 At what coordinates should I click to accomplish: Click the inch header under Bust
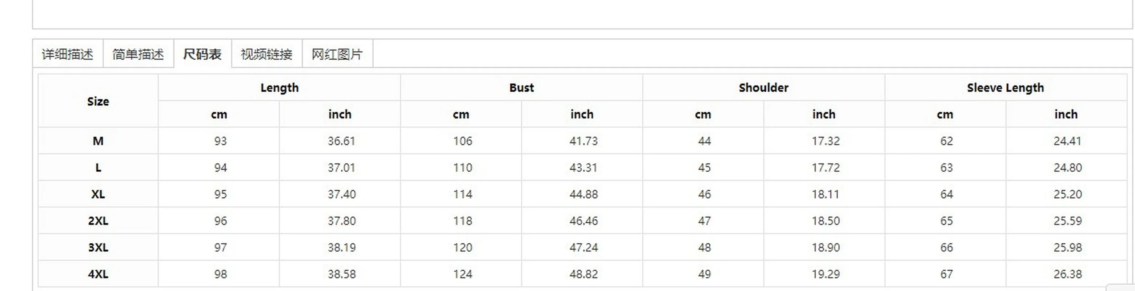coord(582,115)
